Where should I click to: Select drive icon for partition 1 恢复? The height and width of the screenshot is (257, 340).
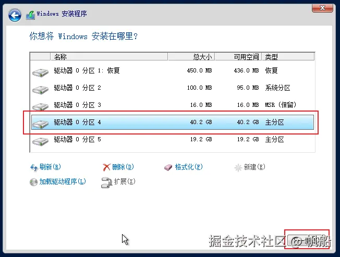40,72
